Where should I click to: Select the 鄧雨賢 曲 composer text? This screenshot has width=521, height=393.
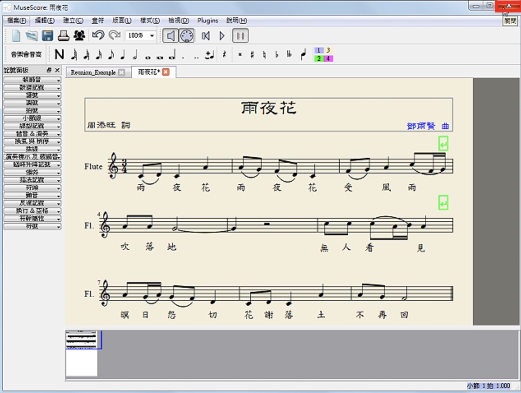coord(428,126)
